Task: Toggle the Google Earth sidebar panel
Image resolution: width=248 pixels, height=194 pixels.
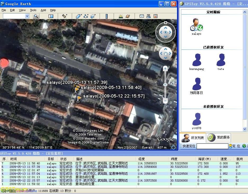Action: (x=51, y=16)
